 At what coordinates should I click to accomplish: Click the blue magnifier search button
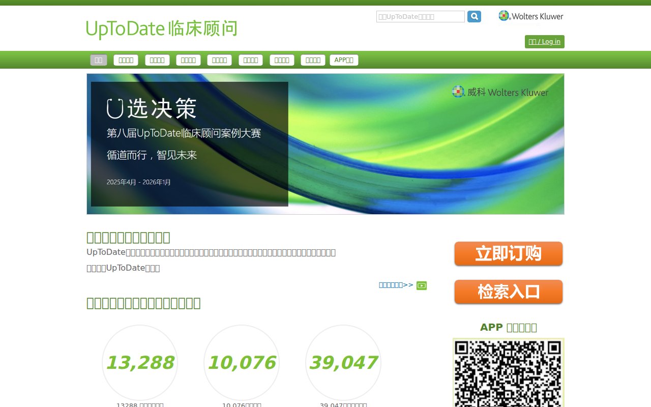tap(474, 17)
